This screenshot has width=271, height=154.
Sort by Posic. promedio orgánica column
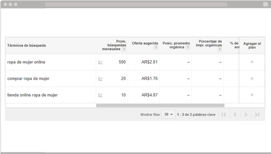176,45
